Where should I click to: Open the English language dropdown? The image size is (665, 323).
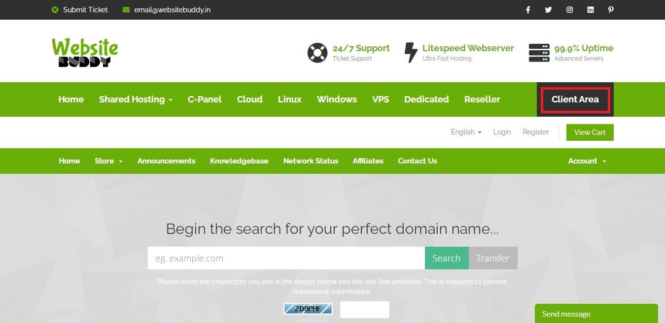coord(466,132)
